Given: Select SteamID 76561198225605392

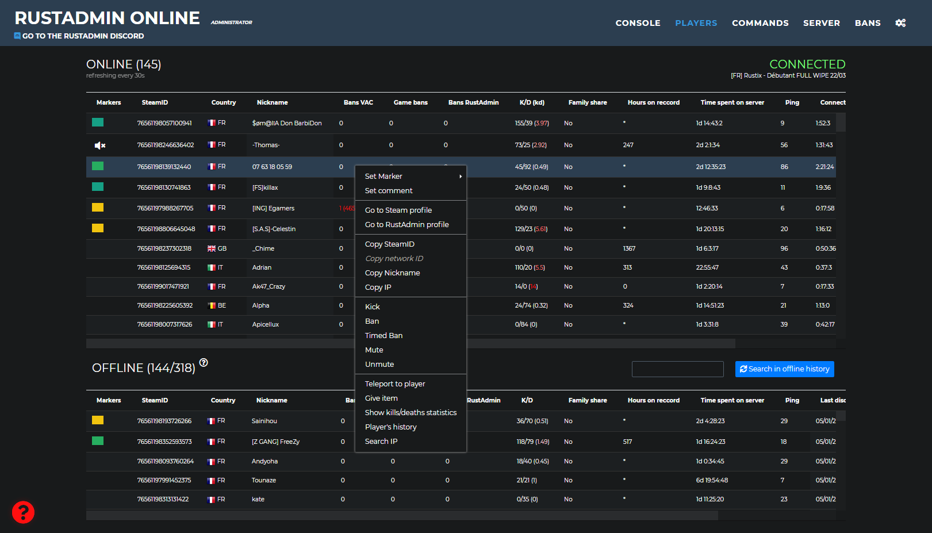Looking at the screenshot, I should [165, 306].
